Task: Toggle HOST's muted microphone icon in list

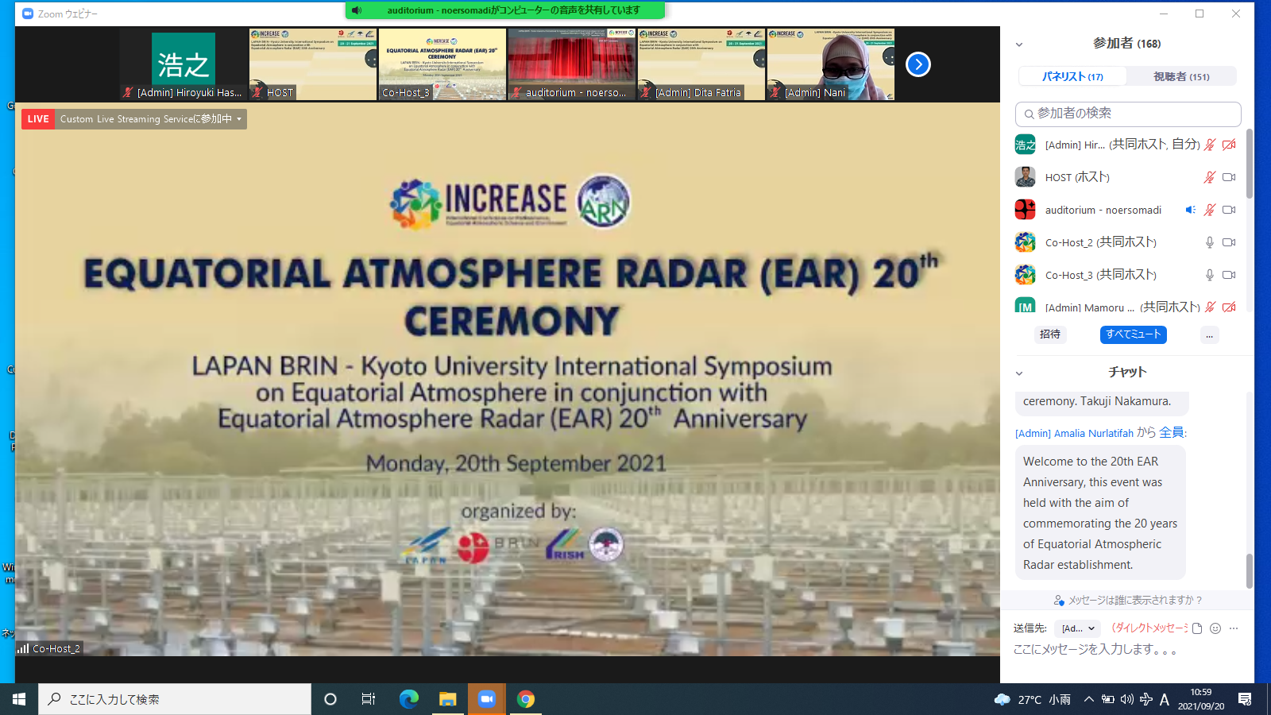Action: [x=1209, y=177]
